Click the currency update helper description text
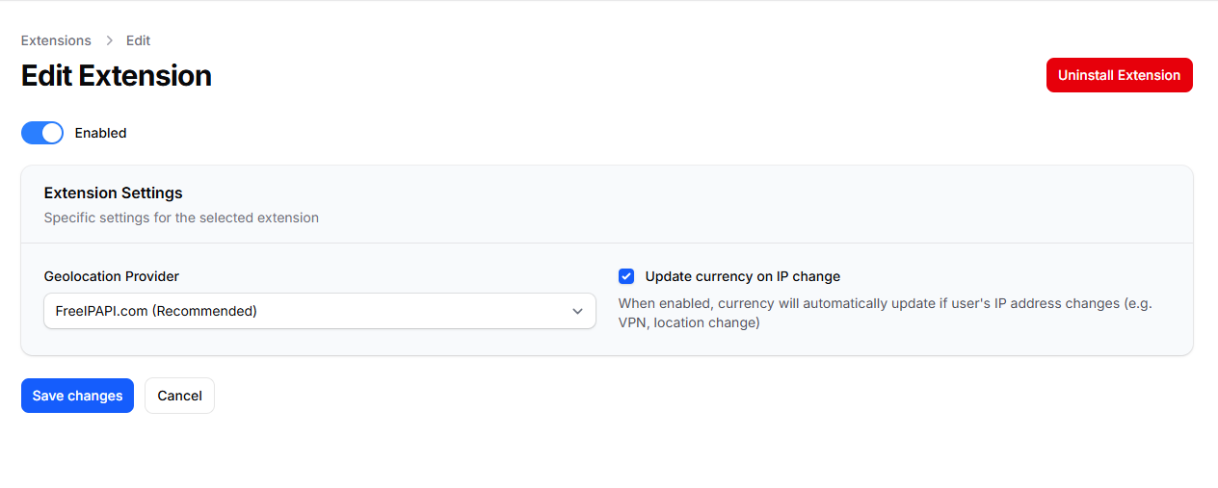Screen dimensions: 1218x488 click(x=885, y=313)
